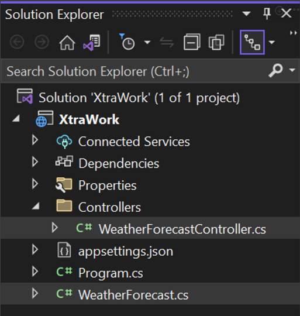Expand the Properties folder
300x316 pixels.
(x=35, y=184)
